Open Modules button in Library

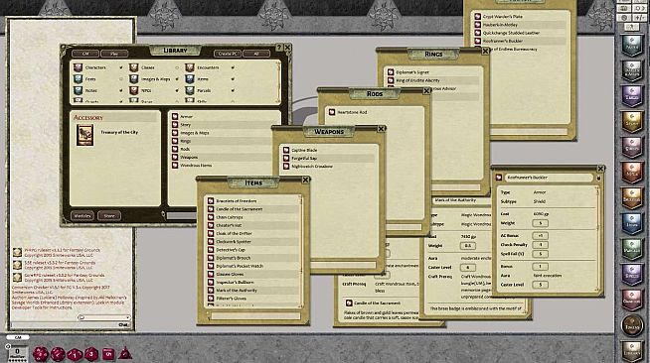(82, 216)
